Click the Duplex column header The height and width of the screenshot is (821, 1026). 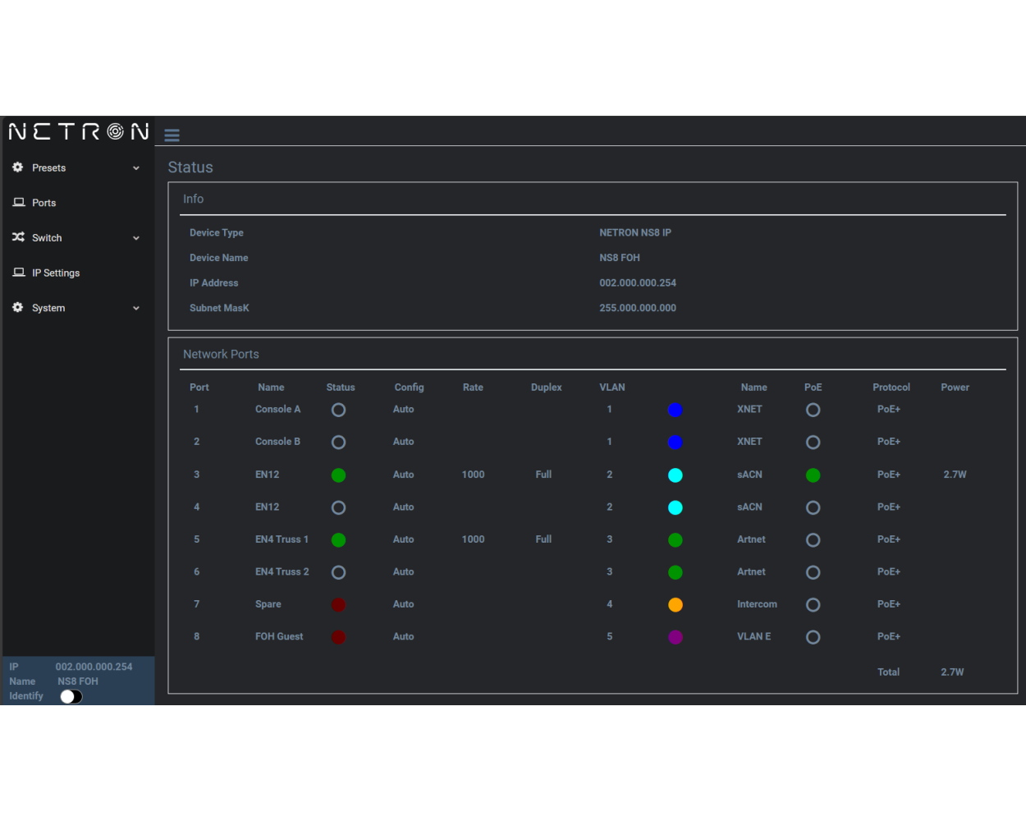point(547,388)
